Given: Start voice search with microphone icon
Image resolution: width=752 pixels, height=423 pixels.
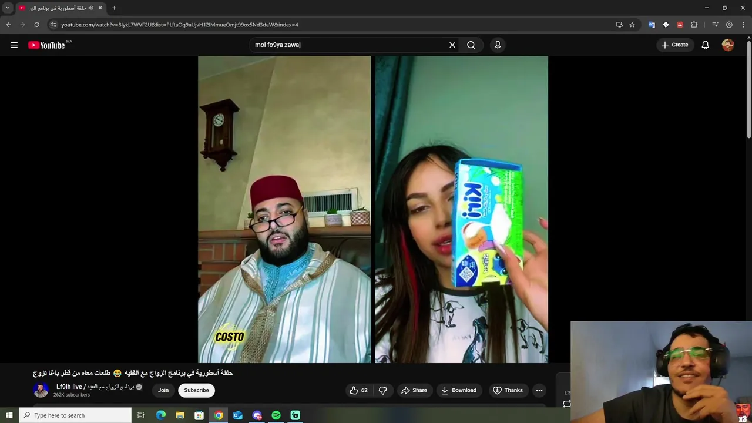Looking at the screenshot, I should tap(498, 45).
